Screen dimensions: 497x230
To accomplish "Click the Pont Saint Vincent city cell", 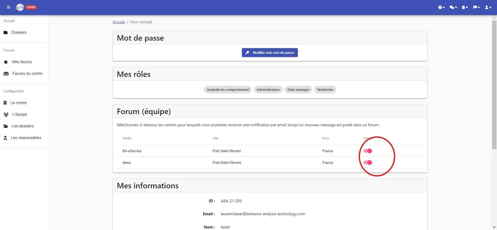I will tap(227, 151).
